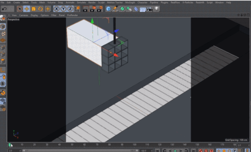Toggle Enable Axis L-shaped icon
The width and height of the screenshot is (251, 152).
click(3, 70)
